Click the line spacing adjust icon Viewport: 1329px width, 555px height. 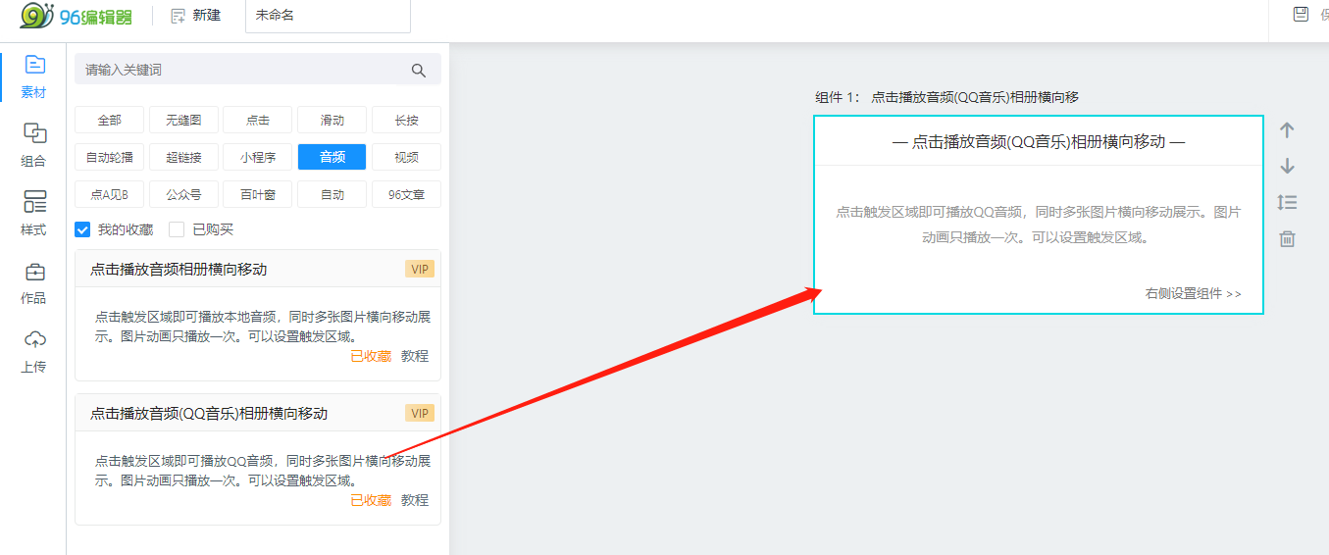[1288, 203]
